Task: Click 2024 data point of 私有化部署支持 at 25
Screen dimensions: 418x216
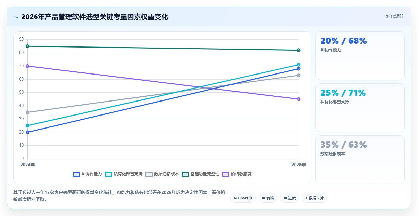Action: 27,125
